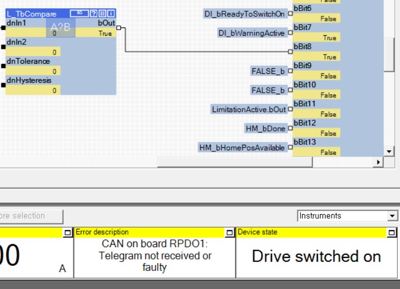Click the bBit8 input port connector
Image resolution: width=400 pixels, height=289 pixels.
(x=290, y=52)
